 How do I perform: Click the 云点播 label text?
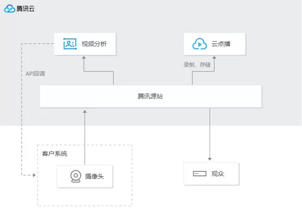tap(220, 44)
